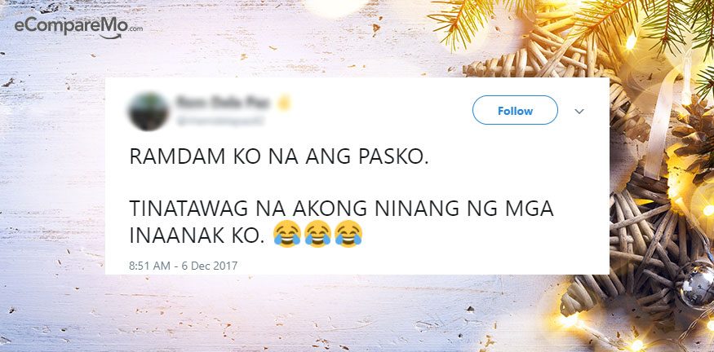
Task: Click the pine cone decoration
Action: point(694,136)
